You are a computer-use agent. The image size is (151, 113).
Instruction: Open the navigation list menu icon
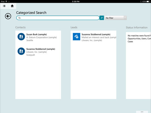4,6
